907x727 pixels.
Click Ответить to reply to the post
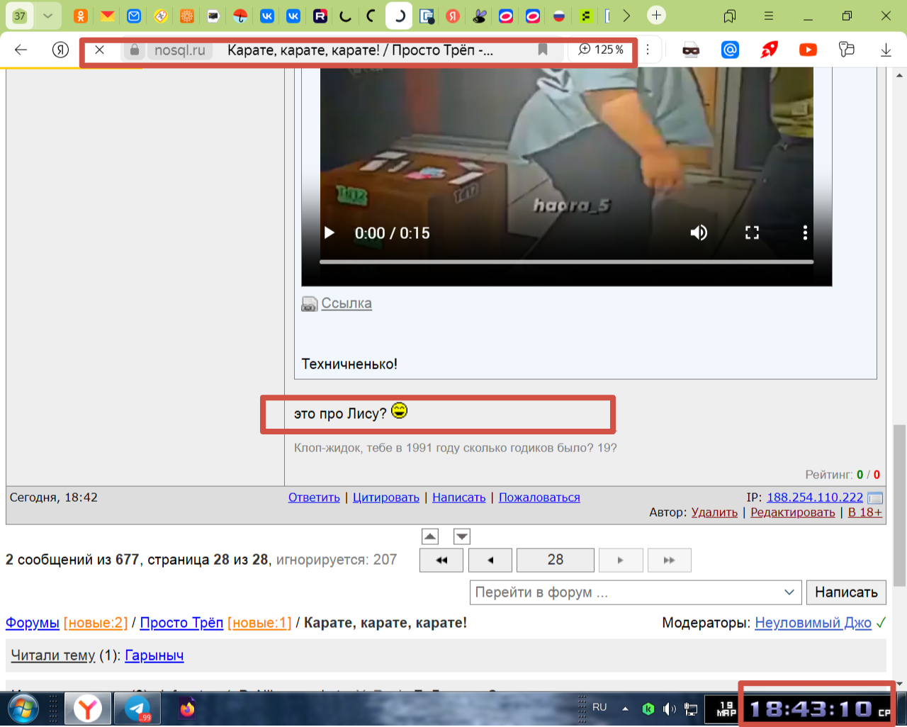click(314, 497)
